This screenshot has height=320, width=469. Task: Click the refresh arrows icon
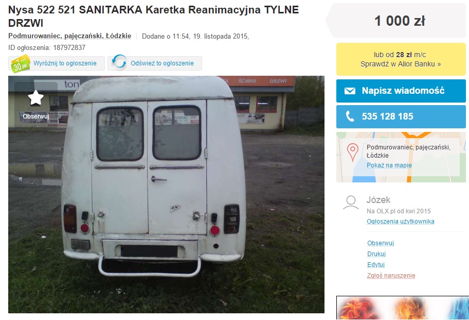click(119, 61)
